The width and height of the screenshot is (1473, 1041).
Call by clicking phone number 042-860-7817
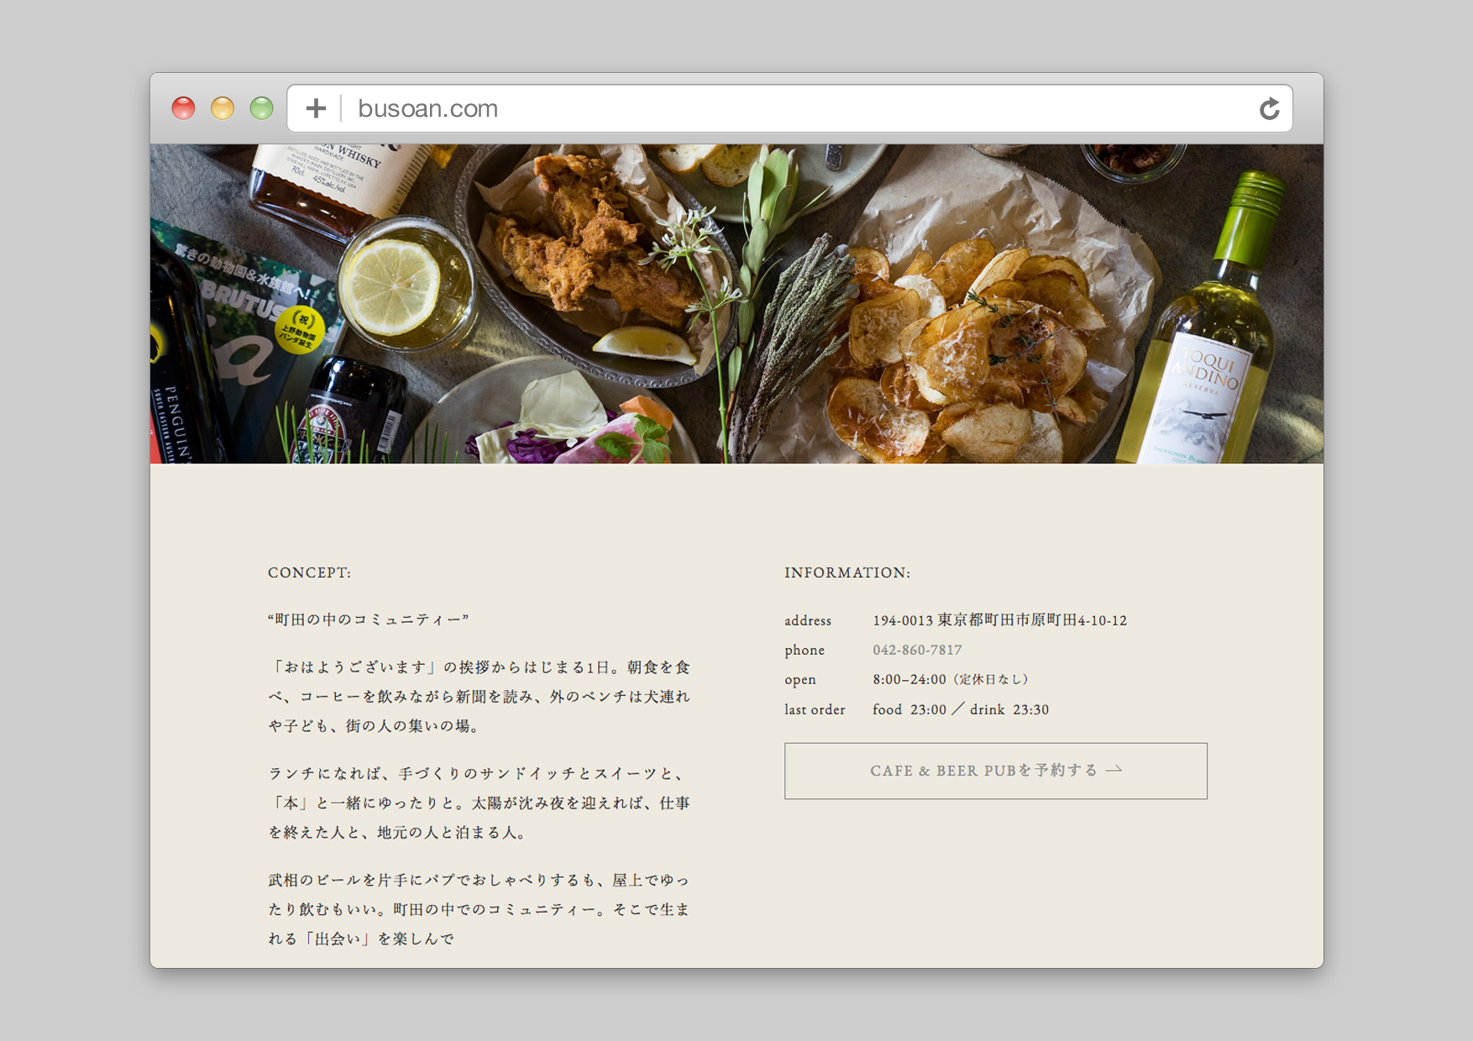[918, 650]
